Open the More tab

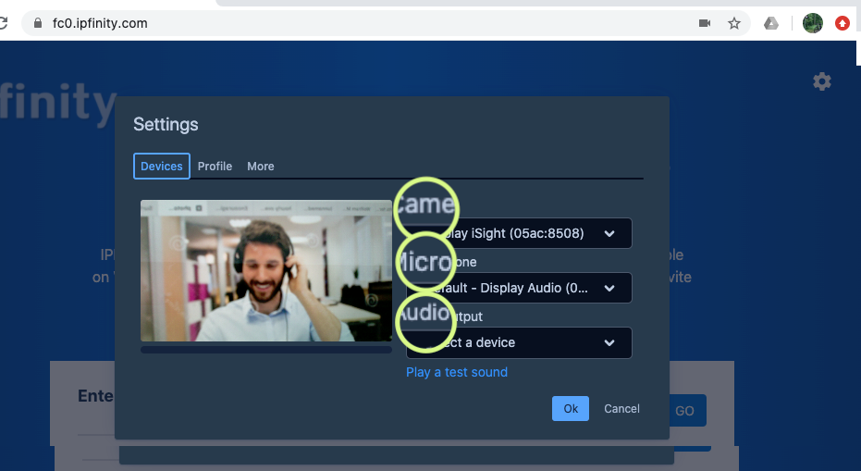[260, 166]
